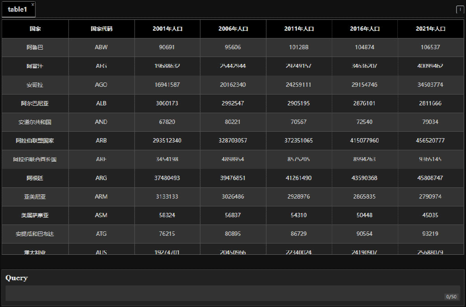Viewport: 466px width, 307px height.
Task: Select the ABW country code cell
Action: [x=101, y=47]
